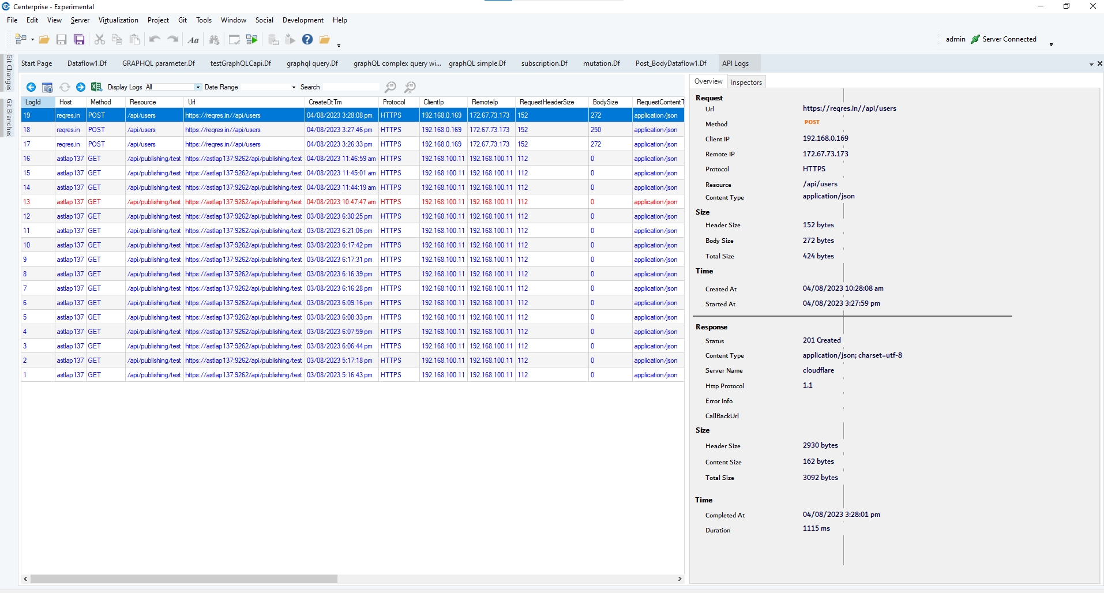Click the Find binoculars icon
Viewport: 1104px width, 593px height.
click(x=214, y=40)
